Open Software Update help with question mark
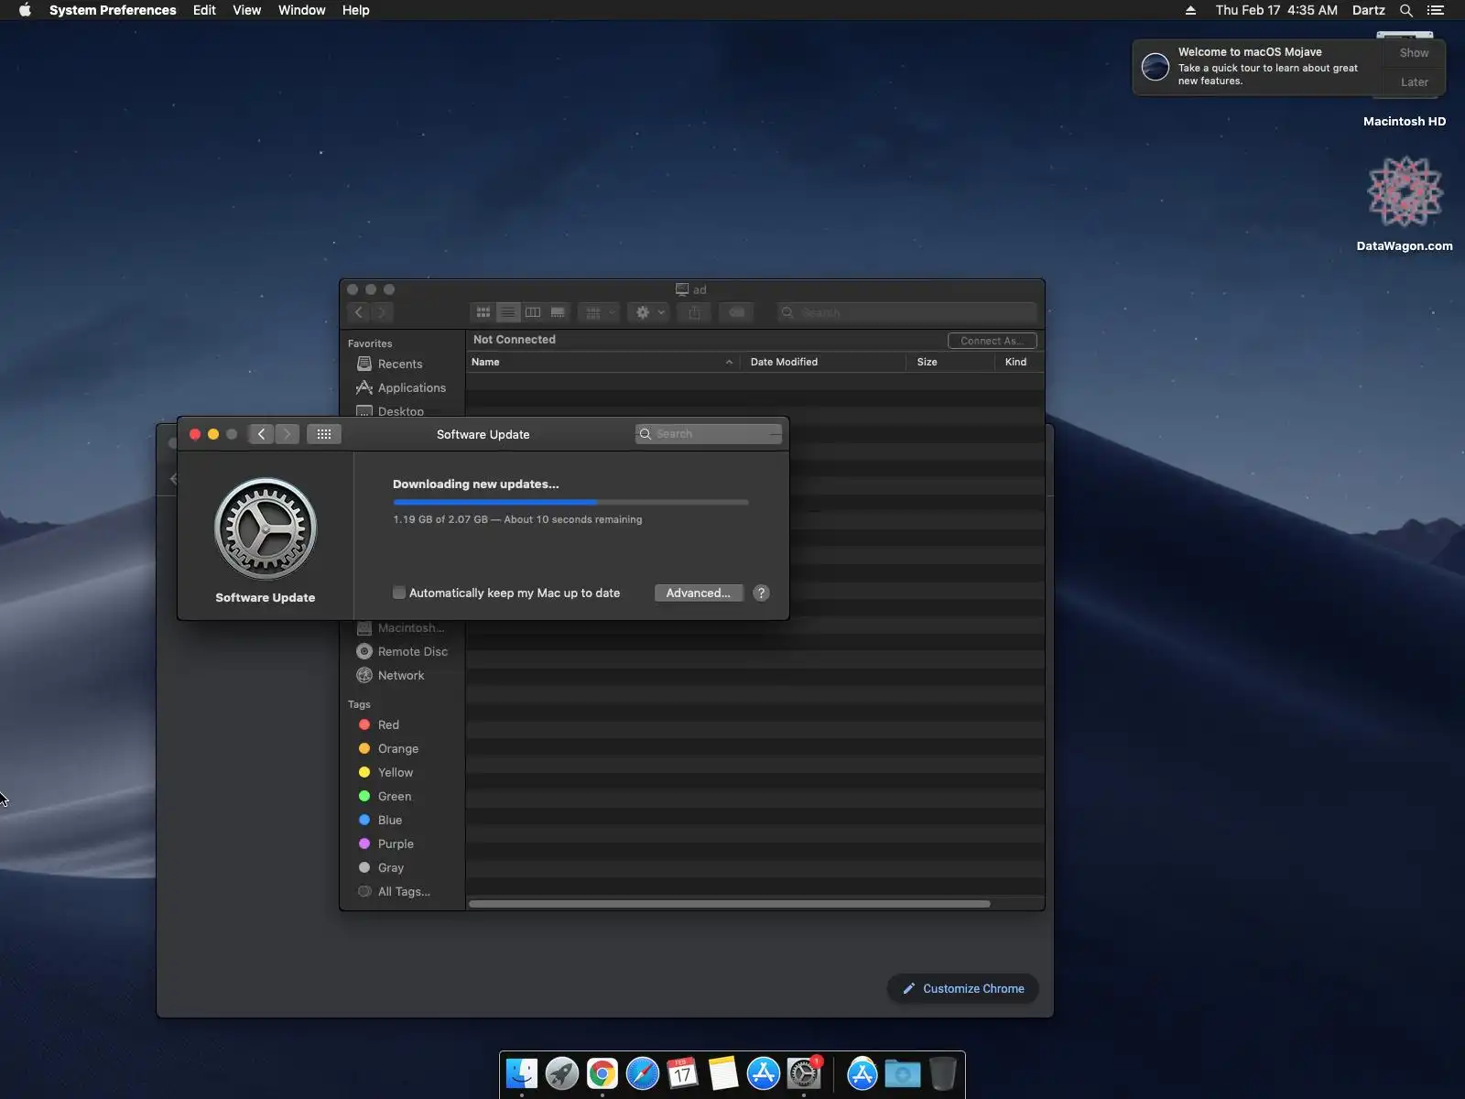 (761, 593)
